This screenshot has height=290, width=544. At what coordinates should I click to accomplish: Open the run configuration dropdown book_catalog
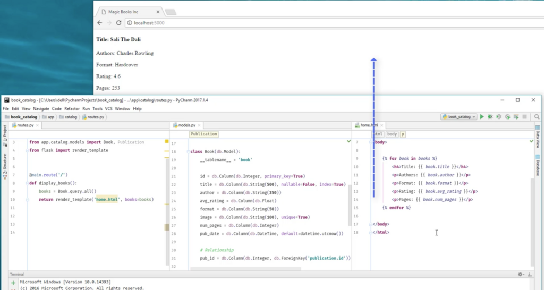tap(458, 117)
